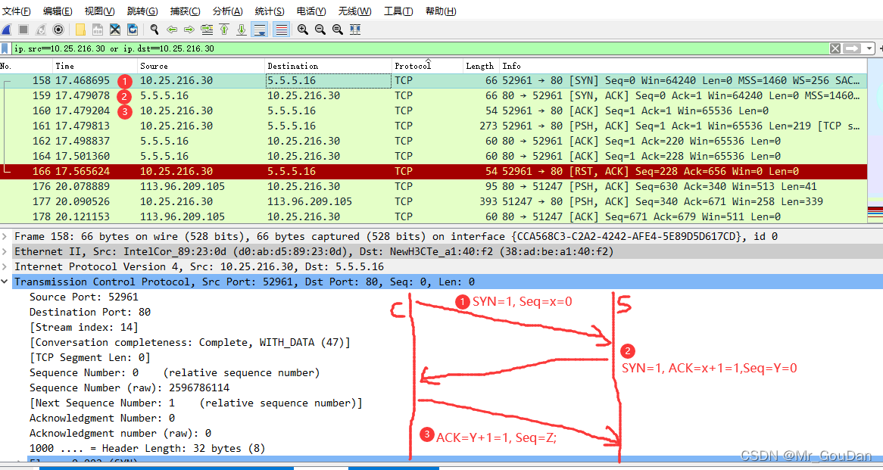Open a capture file via folder icon

[80, 30]
